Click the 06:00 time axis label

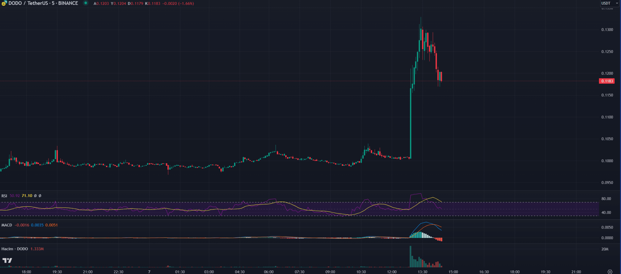point(269,272)
